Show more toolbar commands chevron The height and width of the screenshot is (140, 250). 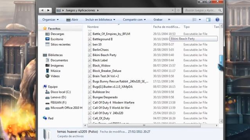(x=169, y=19)
